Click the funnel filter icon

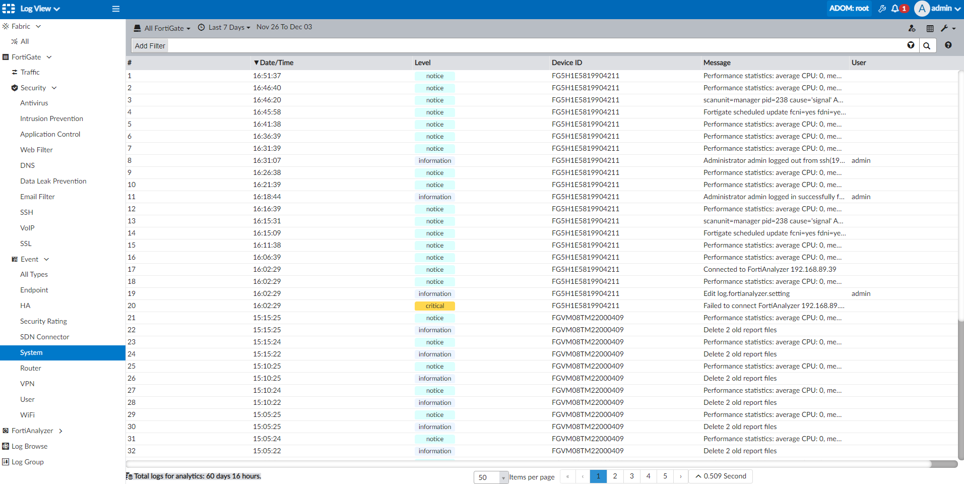click(911, 45)
